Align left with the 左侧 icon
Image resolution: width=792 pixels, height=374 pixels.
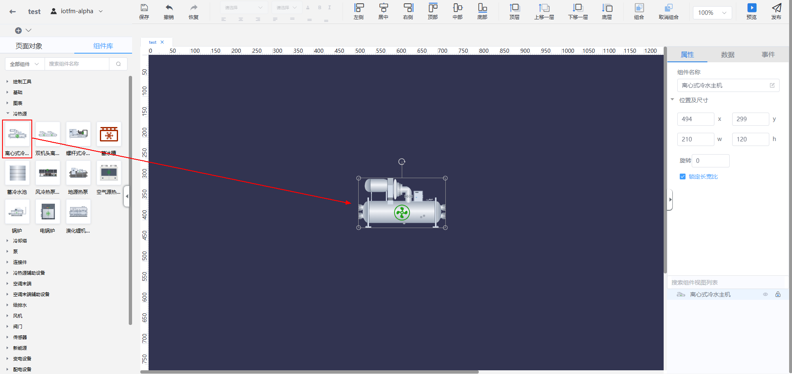click(359, 8)
